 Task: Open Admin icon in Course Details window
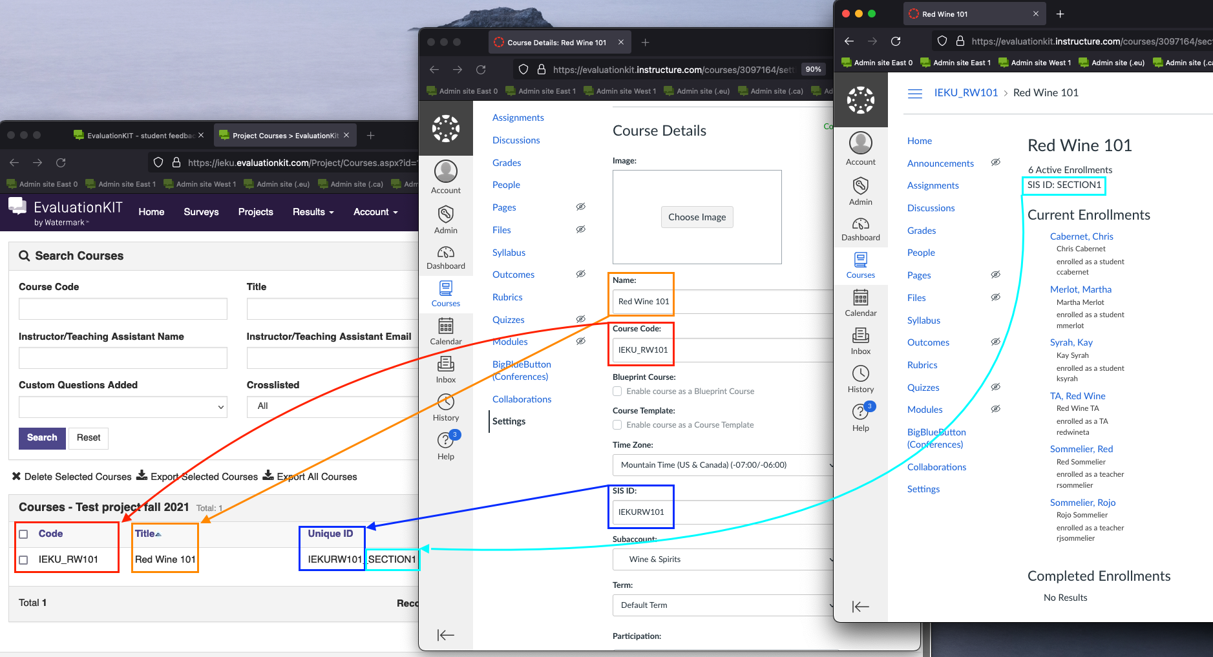tap(446, 220)
